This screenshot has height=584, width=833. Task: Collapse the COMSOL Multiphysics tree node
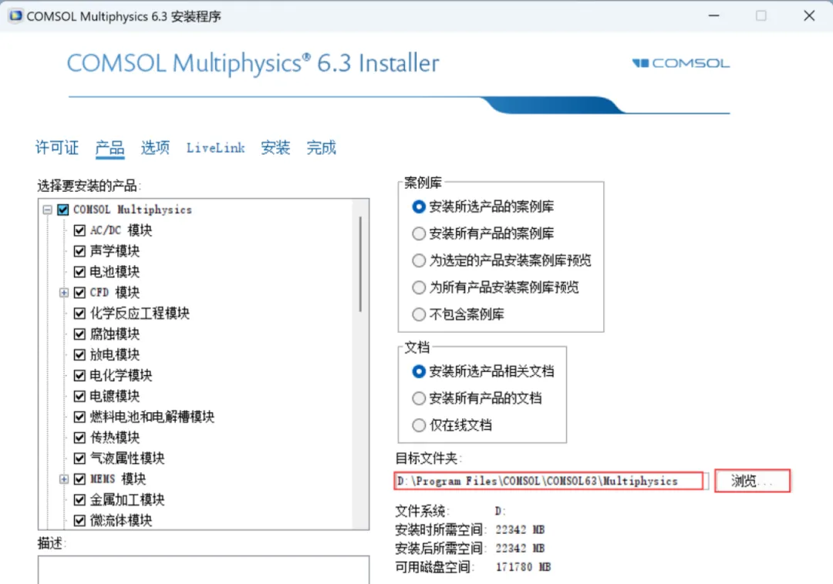click(47, 210)
